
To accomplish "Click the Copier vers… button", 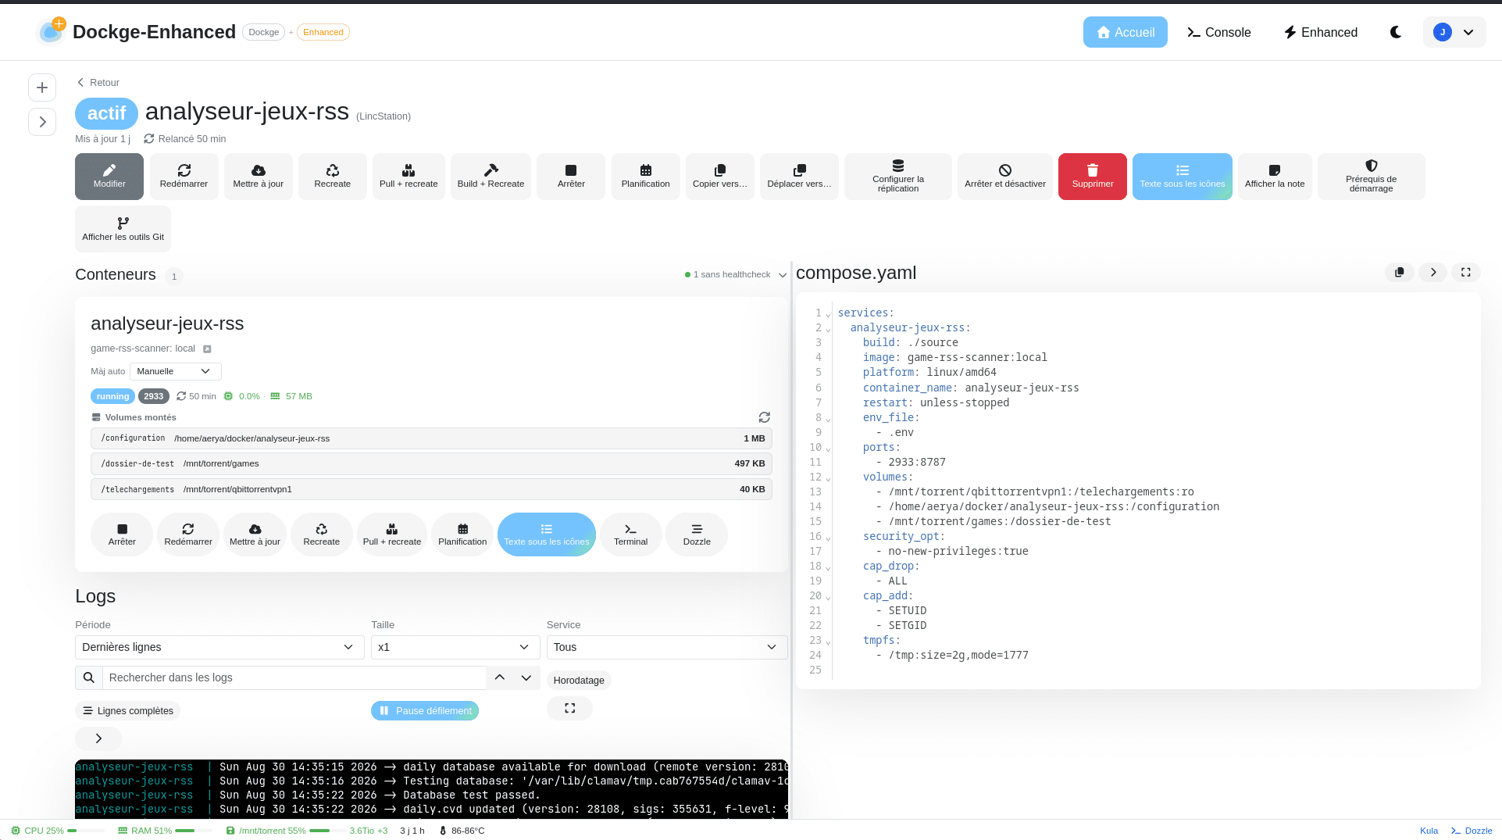I will click(x=720, y=177).
